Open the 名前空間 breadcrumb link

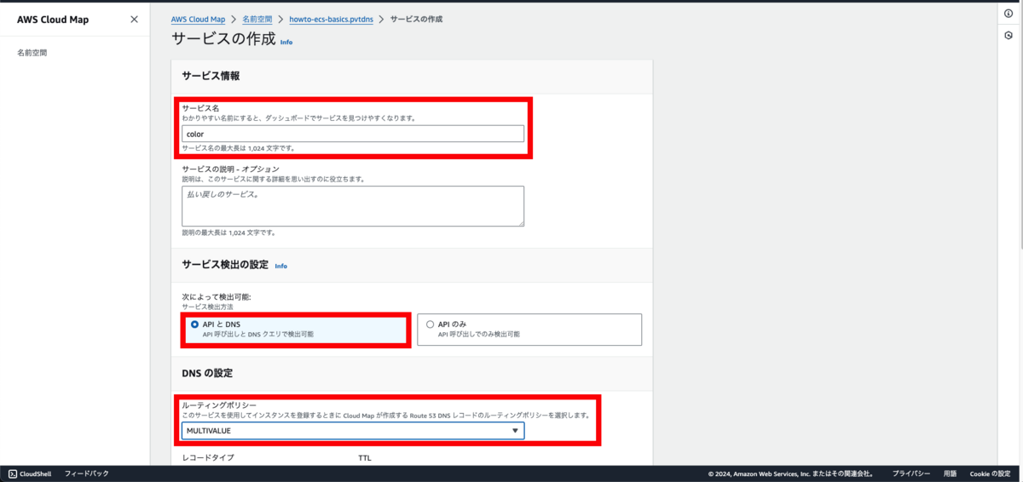(257, 19)
